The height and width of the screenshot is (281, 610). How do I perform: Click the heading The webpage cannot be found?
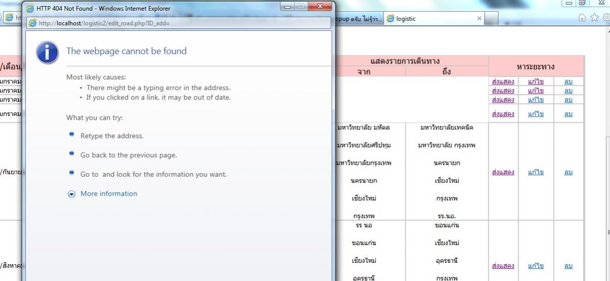point(126,51)
